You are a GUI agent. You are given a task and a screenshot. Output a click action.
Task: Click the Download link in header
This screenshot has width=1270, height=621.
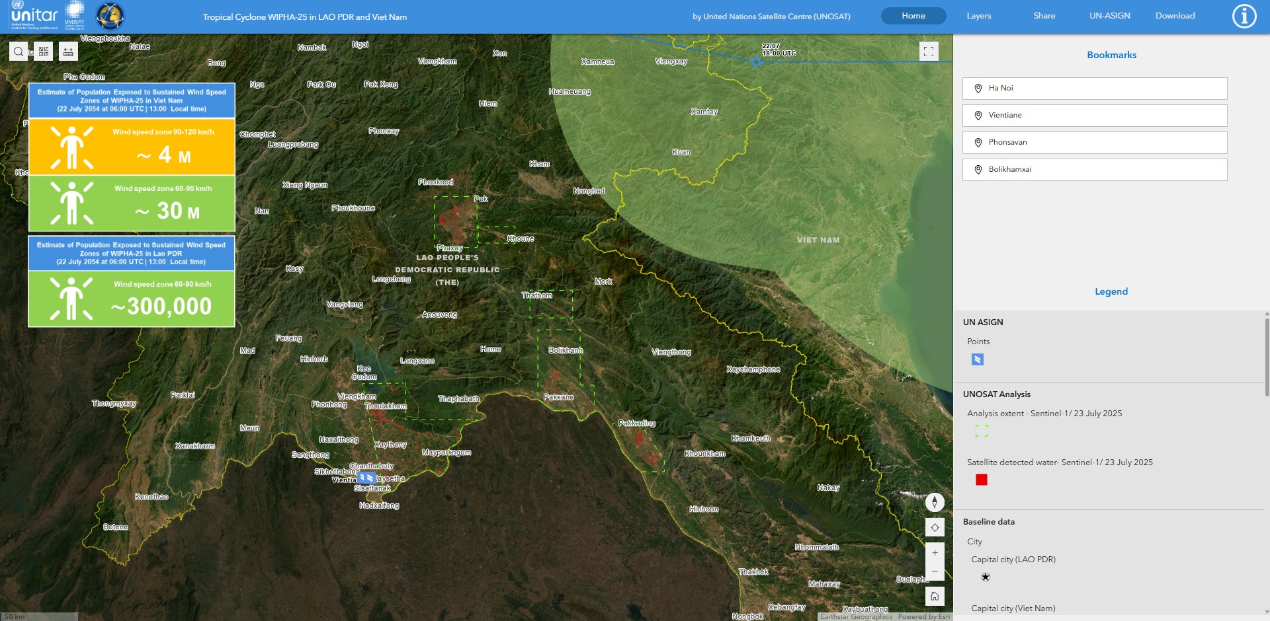[x=1175, y=16]
